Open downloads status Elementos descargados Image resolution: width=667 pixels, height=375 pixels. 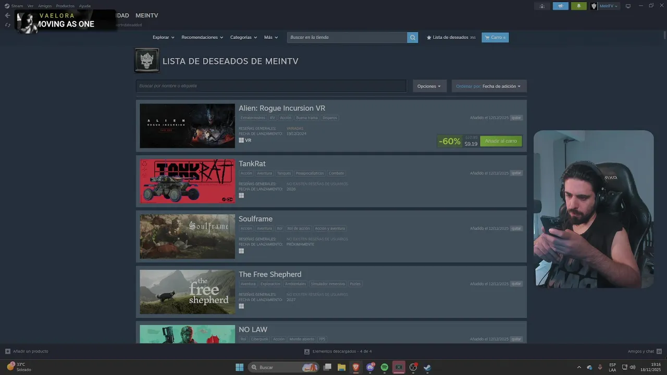[x=338, y=351]
